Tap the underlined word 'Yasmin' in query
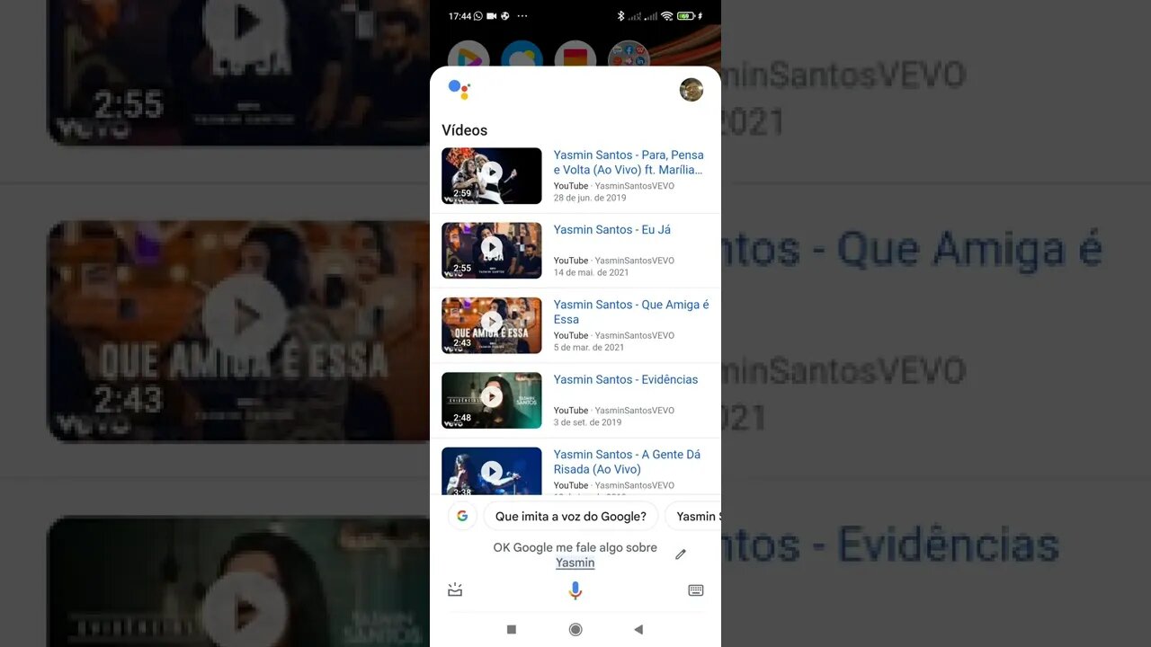This screenshot has height=647, width=1151. point(575,563)
